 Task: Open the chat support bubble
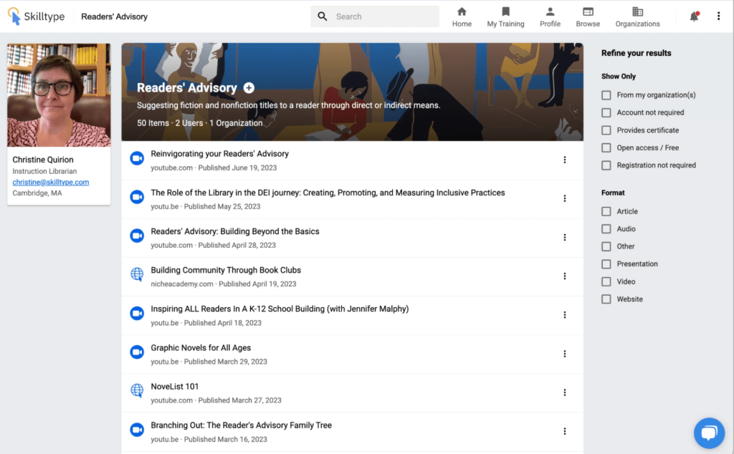coord(709,433)
